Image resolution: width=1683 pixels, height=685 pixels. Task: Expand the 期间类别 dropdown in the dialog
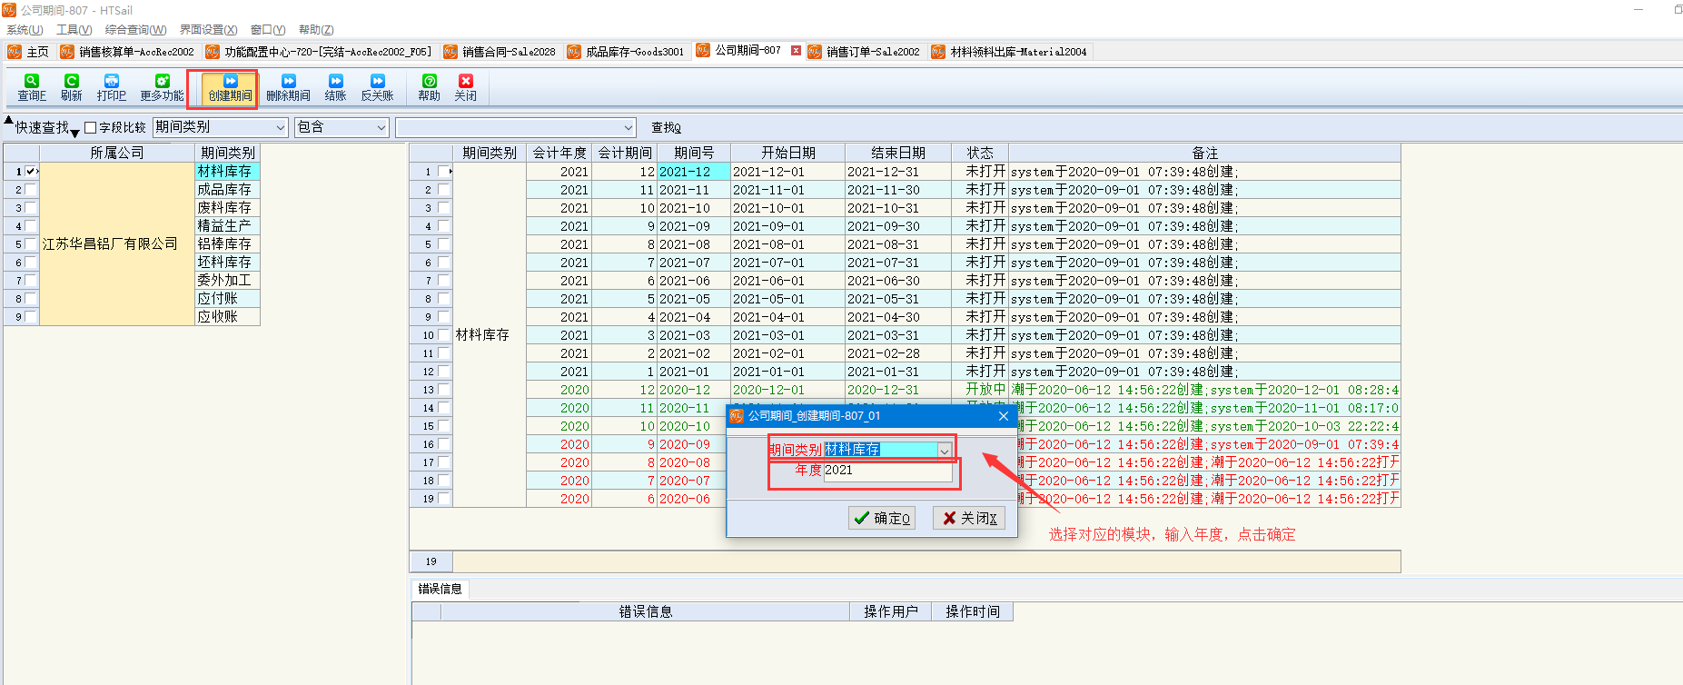point(945,451)
